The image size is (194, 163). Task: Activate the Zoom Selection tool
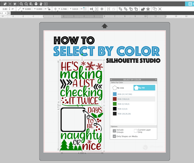[x=31, y=4]
